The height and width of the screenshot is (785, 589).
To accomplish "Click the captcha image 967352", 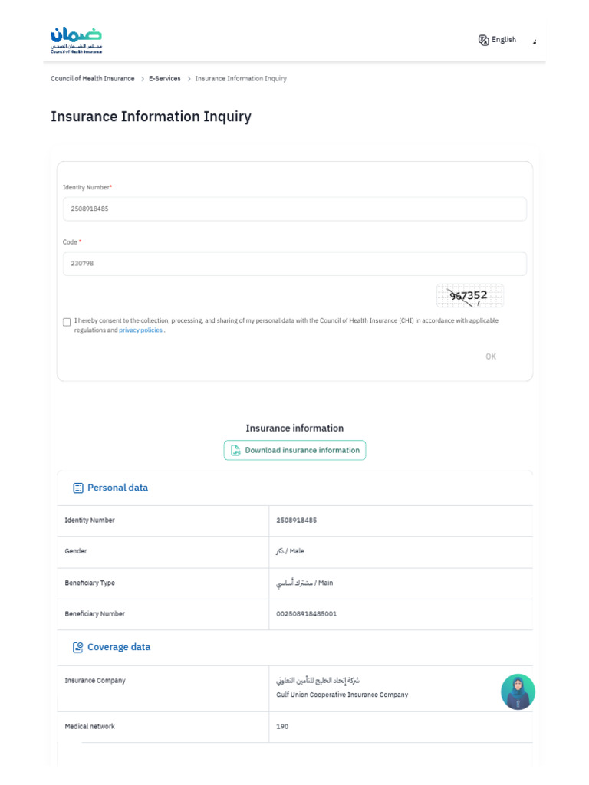I will point(469,295).
